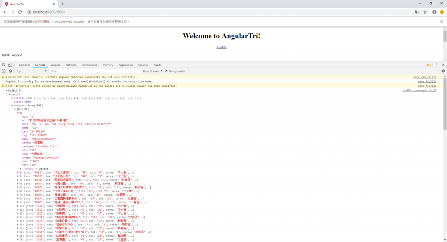Click the warnings count indicator

click(x=429, y=65)
